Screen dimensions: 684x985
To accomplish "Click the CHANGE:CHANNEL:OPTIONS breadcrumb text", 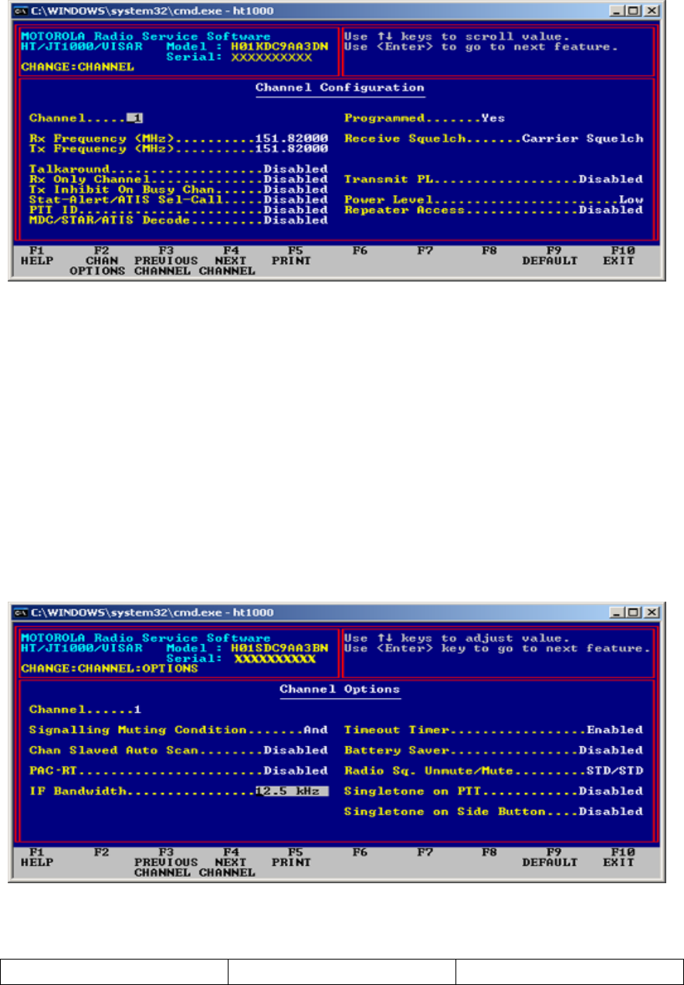I will click(108, 668).
